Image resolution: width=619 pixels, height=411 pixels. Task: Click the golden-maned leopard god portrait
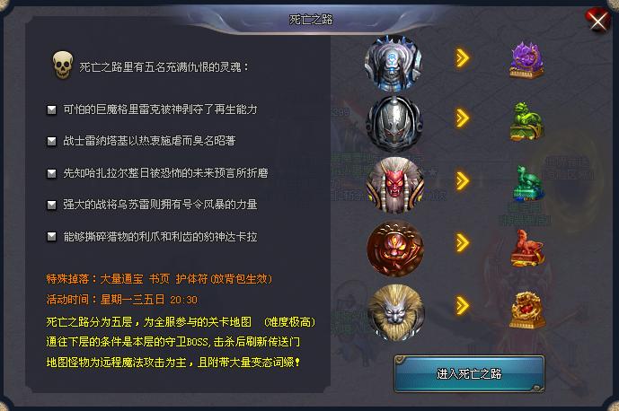396,312
